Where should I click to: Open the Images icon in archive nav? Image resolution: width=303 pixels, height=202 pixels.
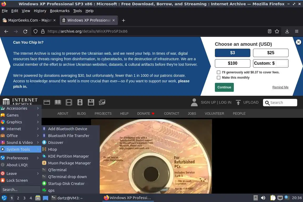click(x=102, y=102)
